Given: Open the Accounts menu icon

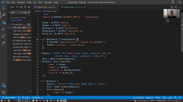Looking at the screenshot, I should (3, 86).
